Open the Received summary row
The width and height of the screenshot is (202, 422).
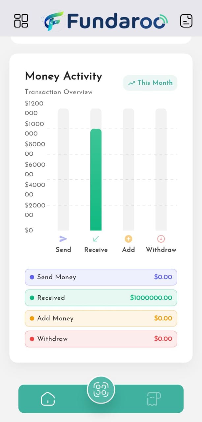(101, 298)
